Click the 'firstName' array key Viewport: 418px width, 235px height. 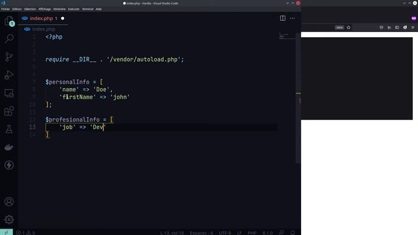[x=77, y=97]
